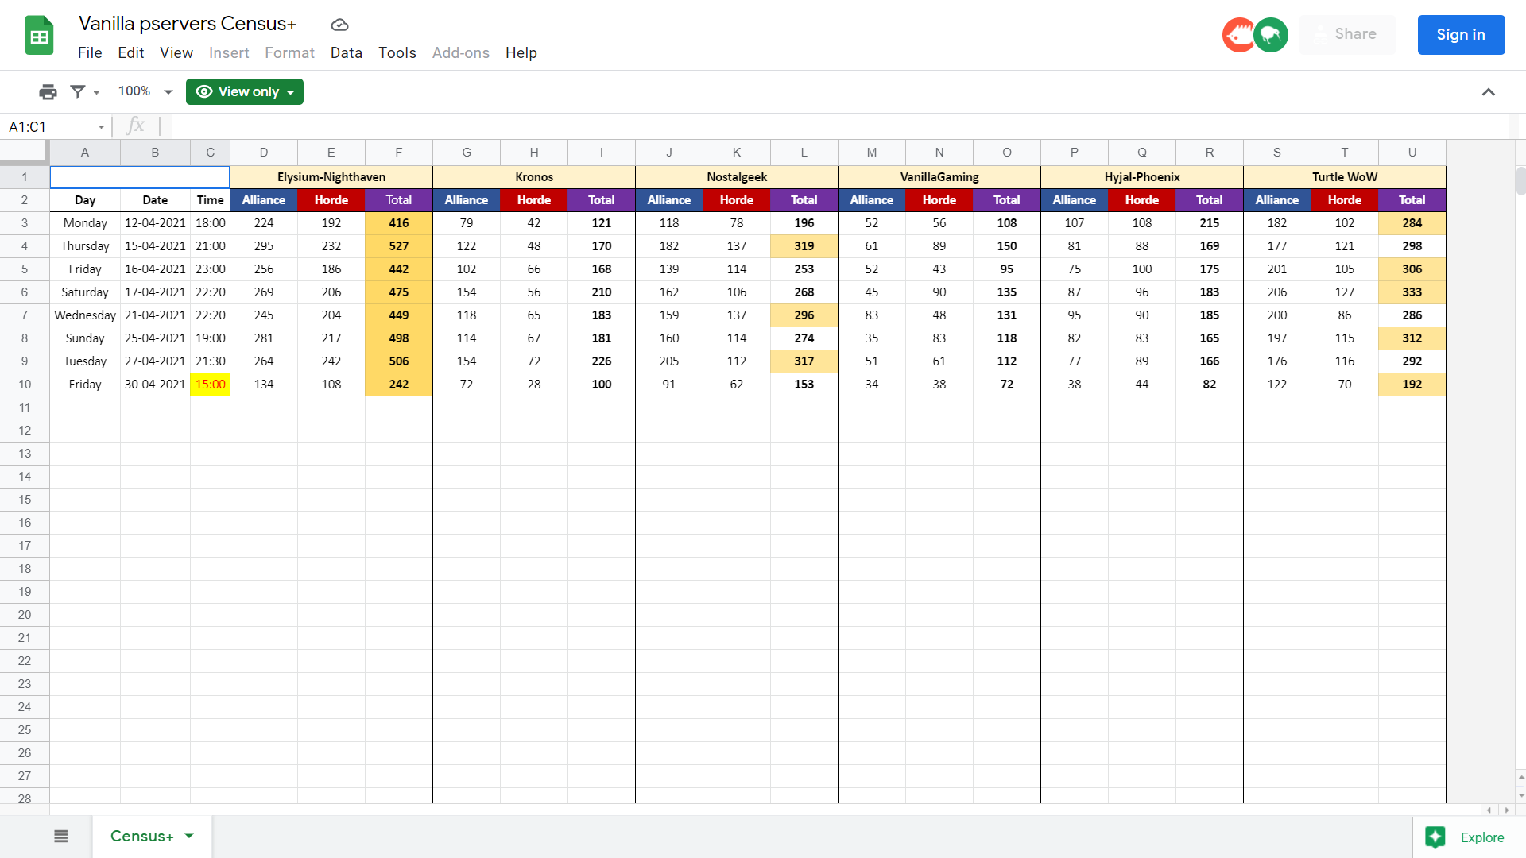Click the print icon
Viewport: 1526px width, 858px height.
(x=48, y=92)
